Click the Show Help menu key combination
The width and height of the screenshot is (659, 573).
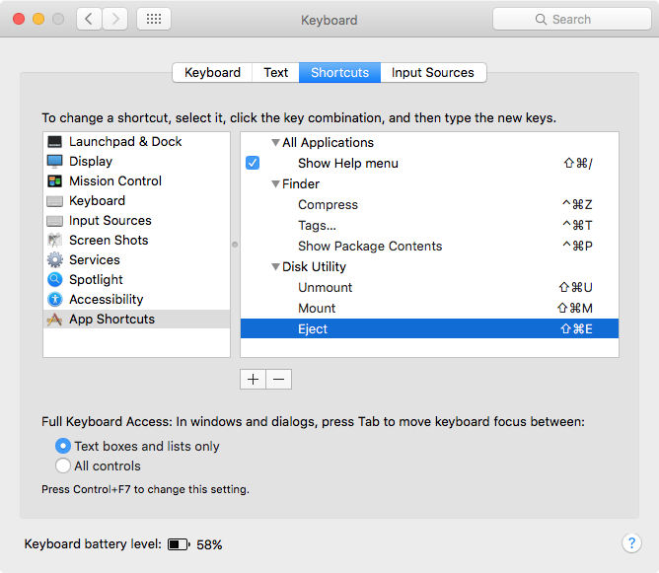[578, 163]
